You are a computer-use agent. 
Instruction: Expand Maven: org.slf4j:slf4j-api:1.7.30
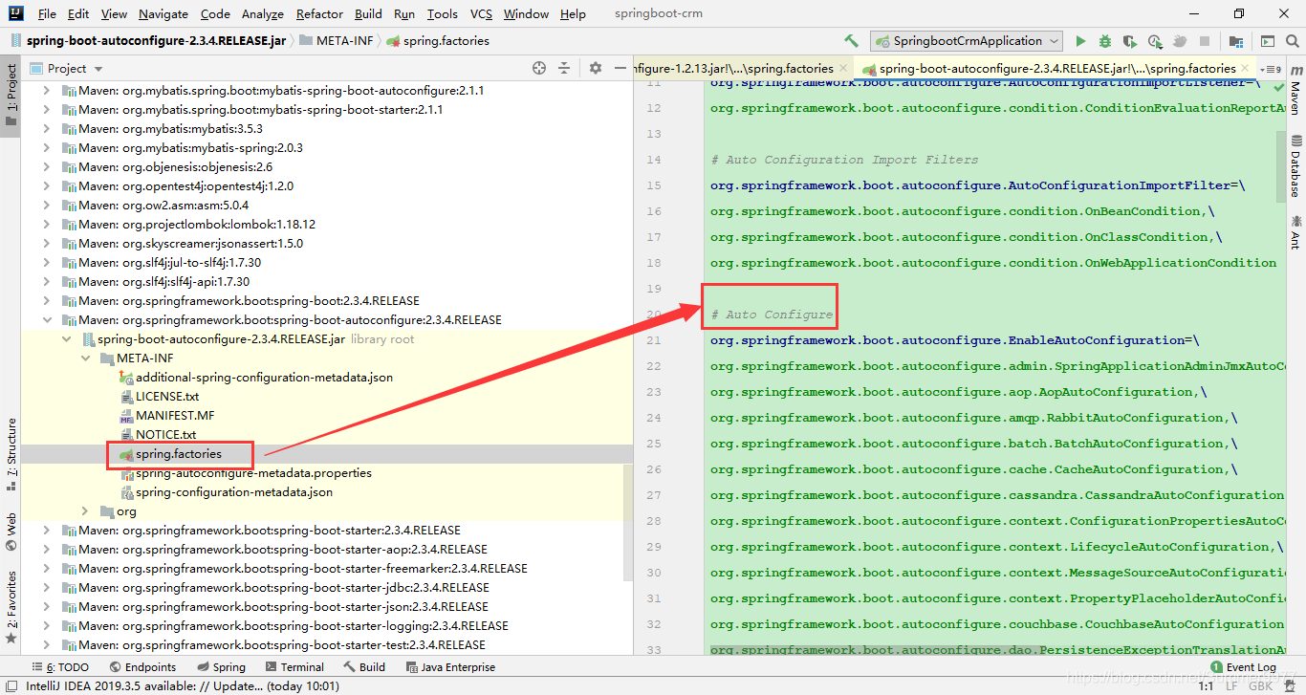point(47,282)
